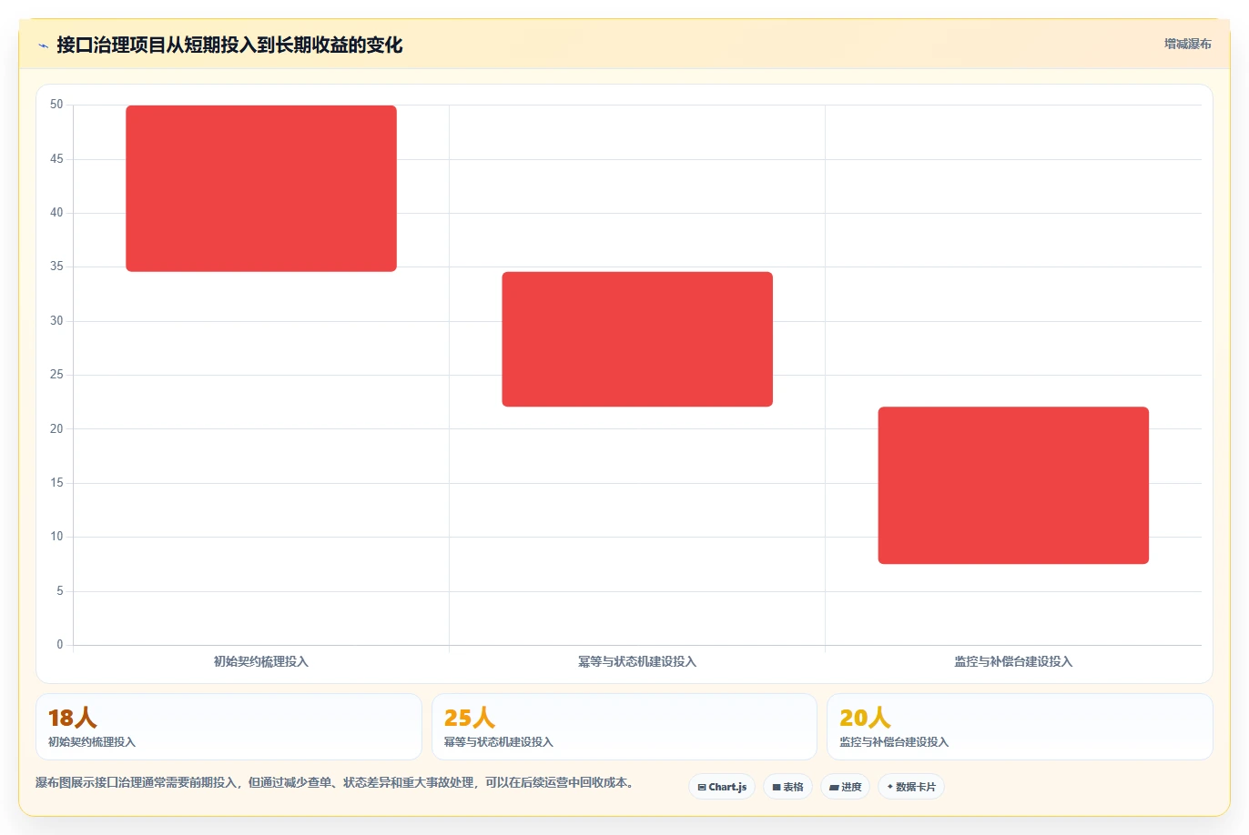Screen dimensions: 1249x835
Task: Click the 25人 data card
Action: tap(624, 727)
